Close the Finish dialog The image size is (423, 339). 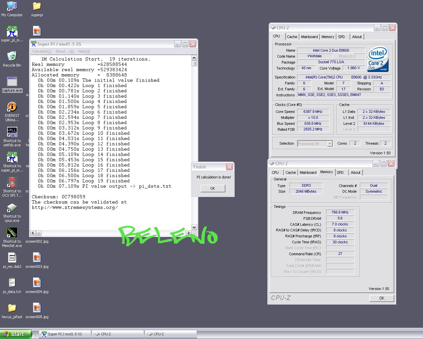pos(229,167)
